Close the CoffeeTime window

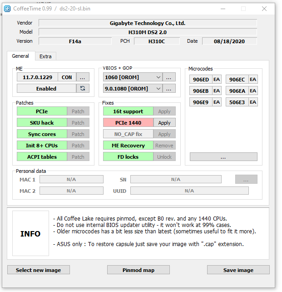[264, 9]
